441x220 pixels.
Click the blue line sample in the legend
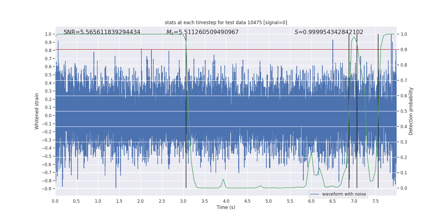(314, 194)
